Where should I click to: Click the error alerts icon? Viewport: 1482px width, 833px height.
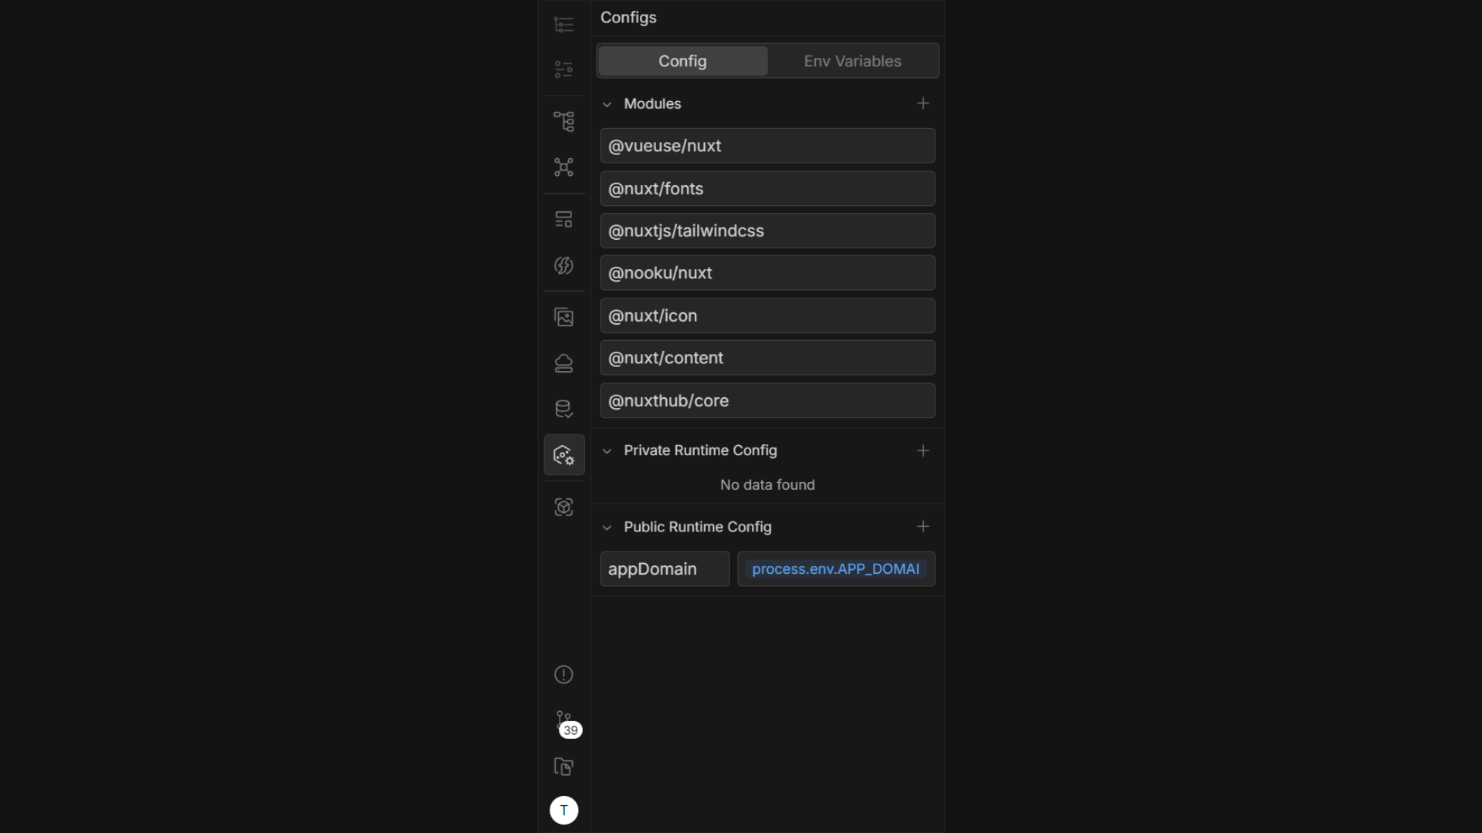tap(564, 674)
